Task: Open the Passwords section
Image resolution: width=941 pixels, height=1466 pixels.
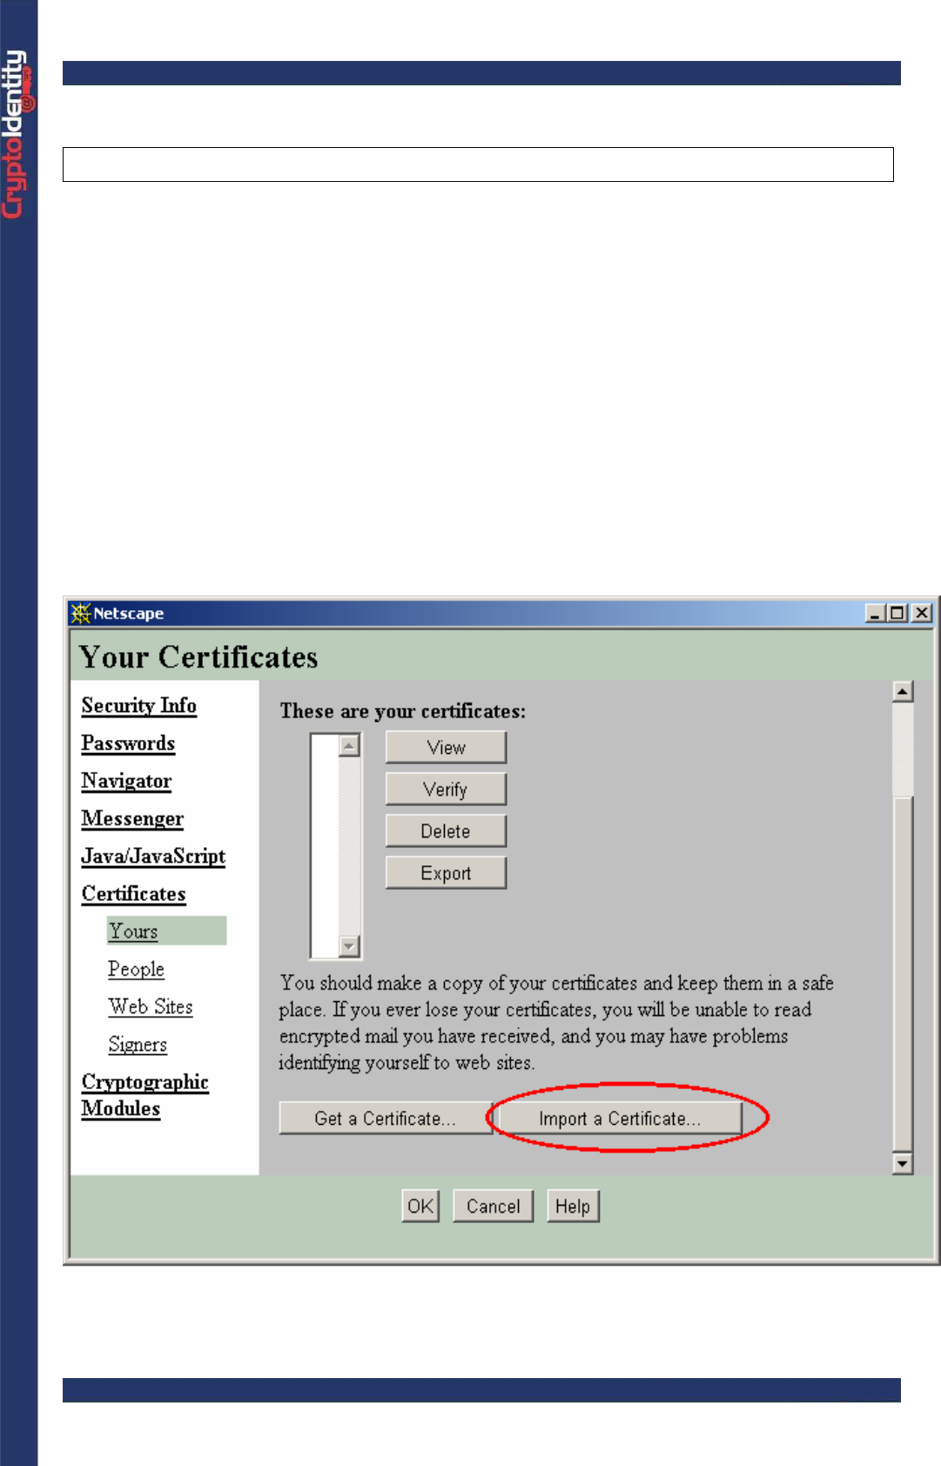Action: tap(128, 743)
